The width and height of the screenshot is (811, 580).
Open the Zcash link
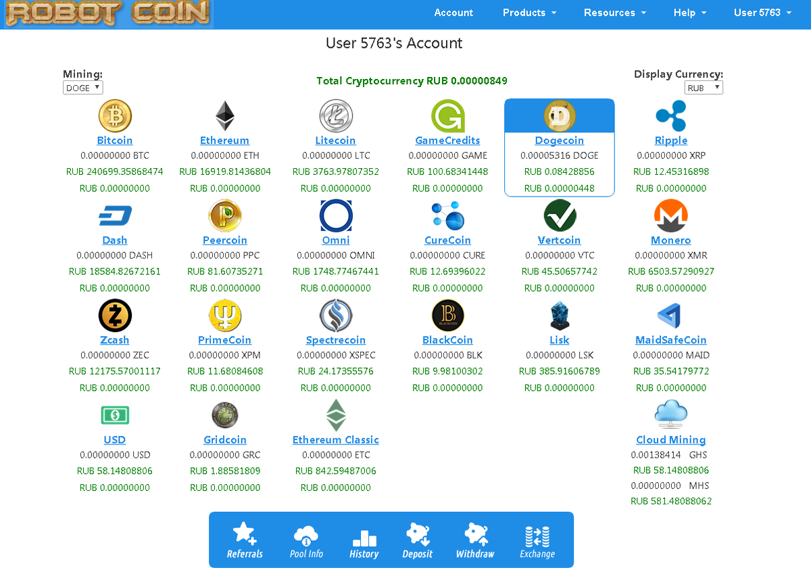[115, 340]
